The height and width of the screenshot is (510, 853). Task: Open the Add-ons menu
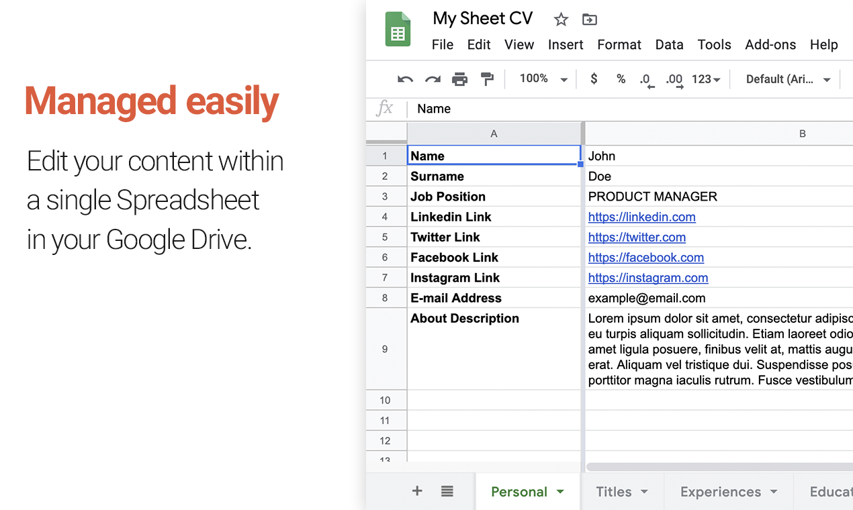point(770,44)
